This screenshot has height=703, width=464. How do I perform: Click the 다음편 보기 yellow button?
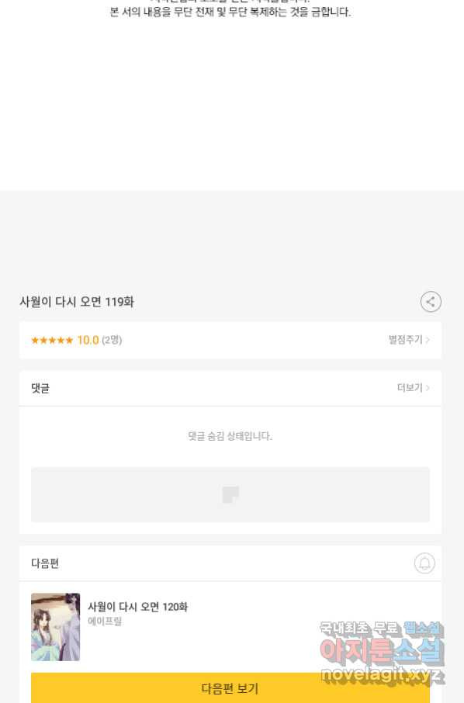pyautogui.click(x=230, y=687)
